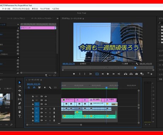Viewport: 163px width, 135px height.
Task: Enable voice-over record on track A3
Action: coord(54,117)
